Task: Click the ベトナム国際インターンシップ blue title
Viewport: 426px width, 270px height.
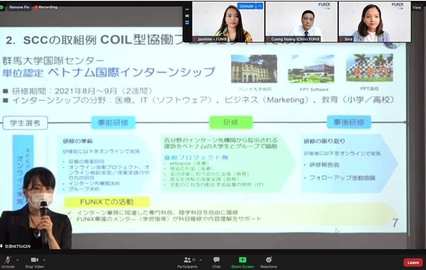Action: 131,72
